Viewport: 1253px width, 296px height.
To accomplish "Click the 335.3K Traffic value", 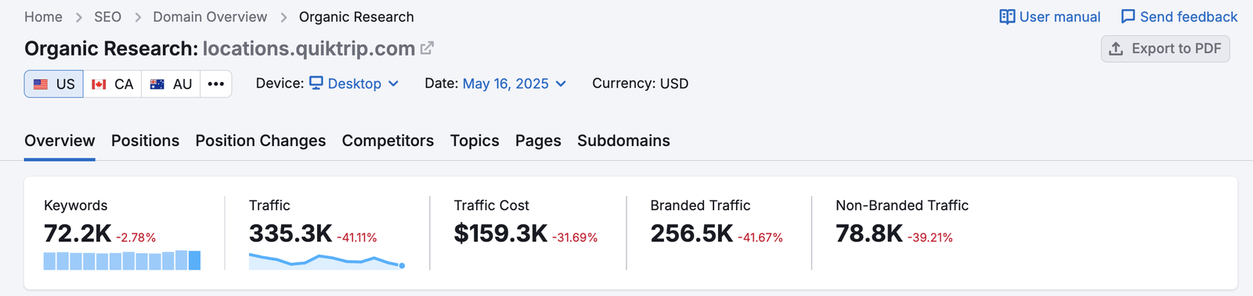I will coord(291,234).
